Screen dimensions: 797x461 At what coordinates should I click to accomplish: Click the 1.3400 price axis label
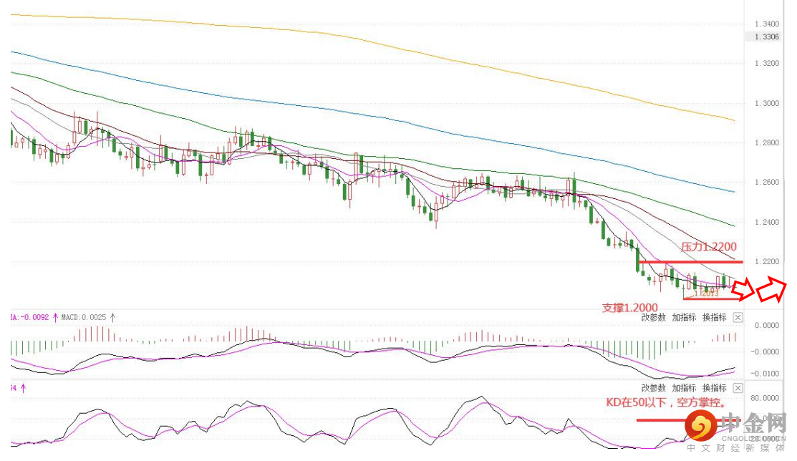(766, 24)
